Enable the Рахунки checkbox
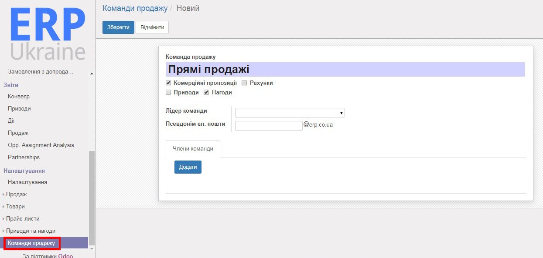 coord(244,82)
